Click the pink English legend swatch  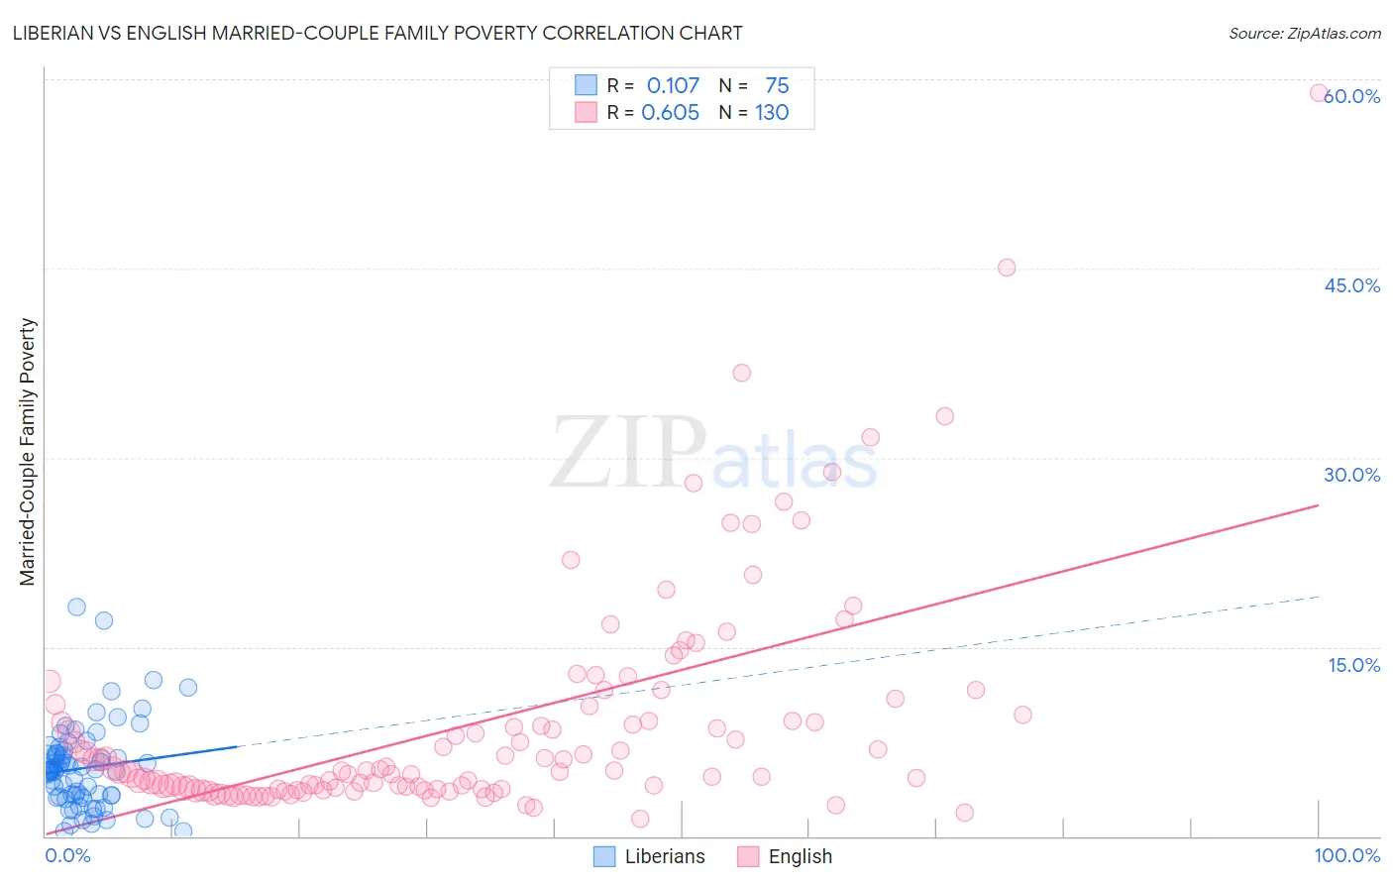(748, 856)
